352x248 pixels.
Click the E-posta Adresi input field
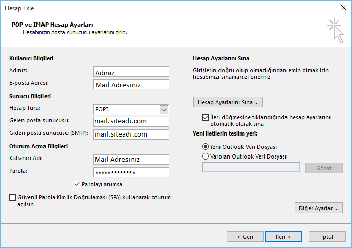tap(131, 84)
